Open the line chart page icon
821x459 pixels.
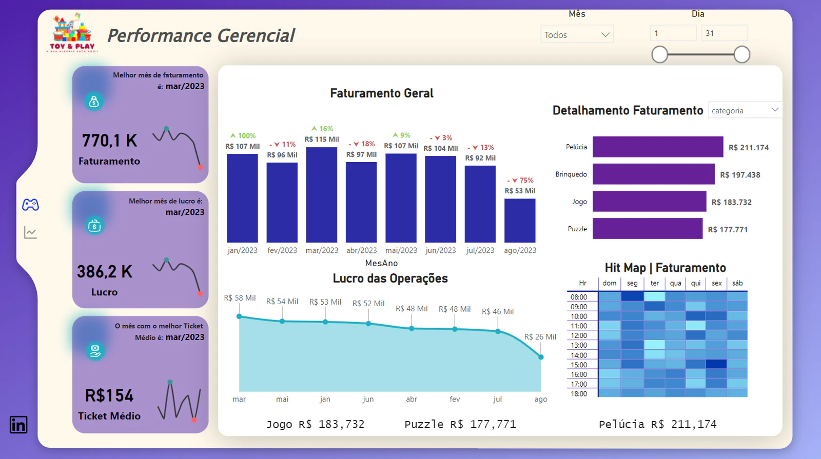tap(30, 232)
